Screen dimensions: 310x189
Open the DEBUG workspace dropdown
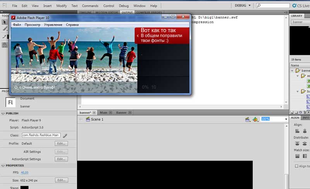pyautogui.click(x=243, y=5)
